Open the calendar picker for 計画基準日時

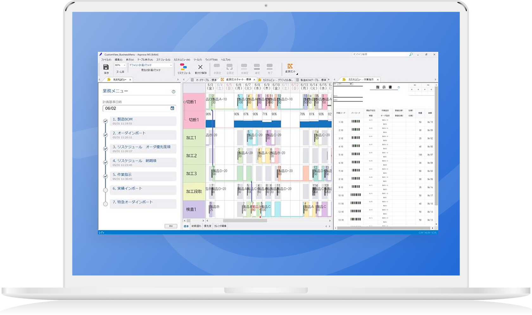click(172, 108)
